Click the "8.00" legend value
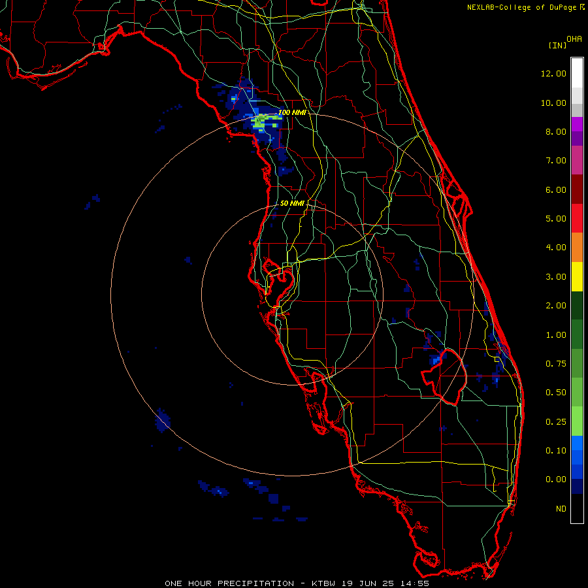The height and width of the screenshot is (588, 588). click(556, 131)
